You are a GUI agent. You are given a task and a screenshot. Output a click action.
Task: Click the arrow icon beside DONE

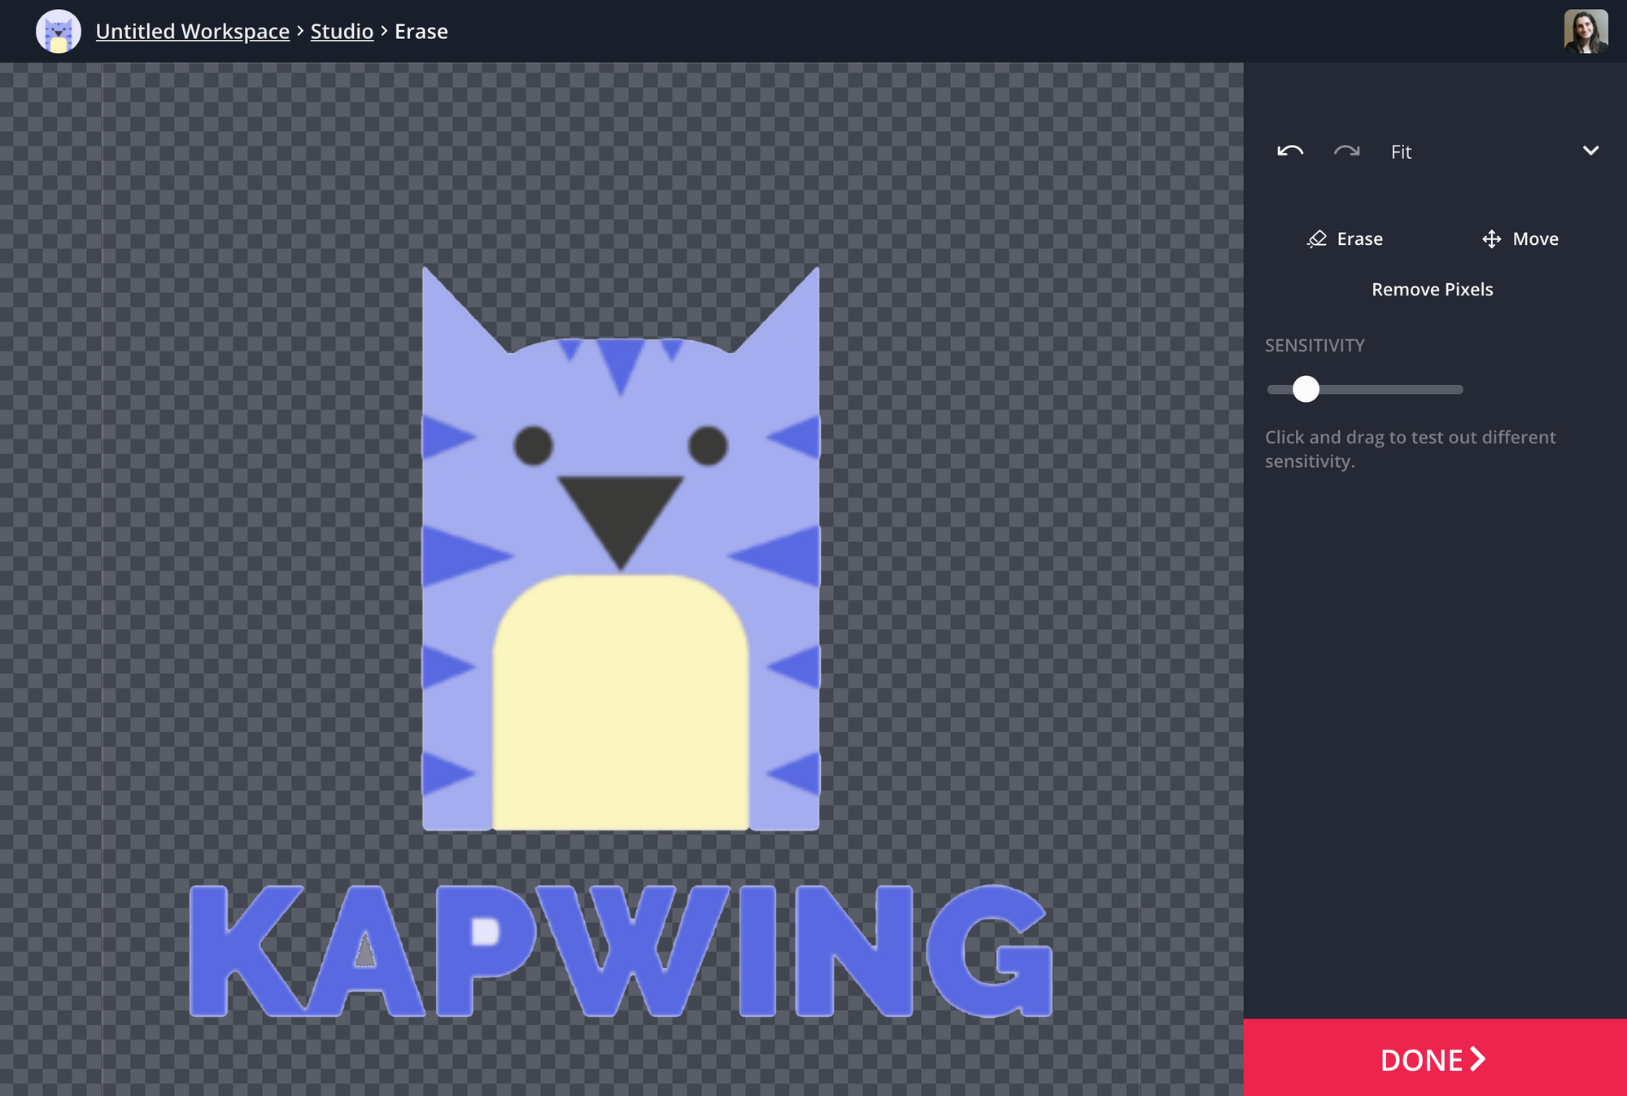[1478, 1059]
